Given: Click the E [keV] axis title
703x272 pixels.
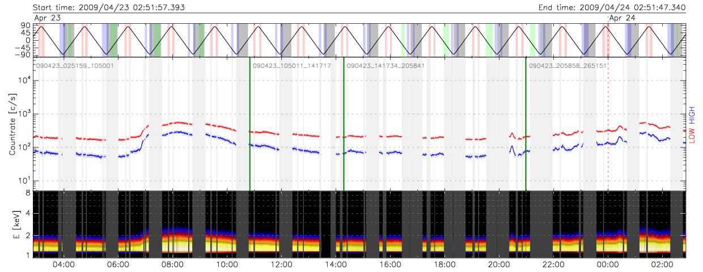Looking at the screenshot, I should (x=12, y=223).
